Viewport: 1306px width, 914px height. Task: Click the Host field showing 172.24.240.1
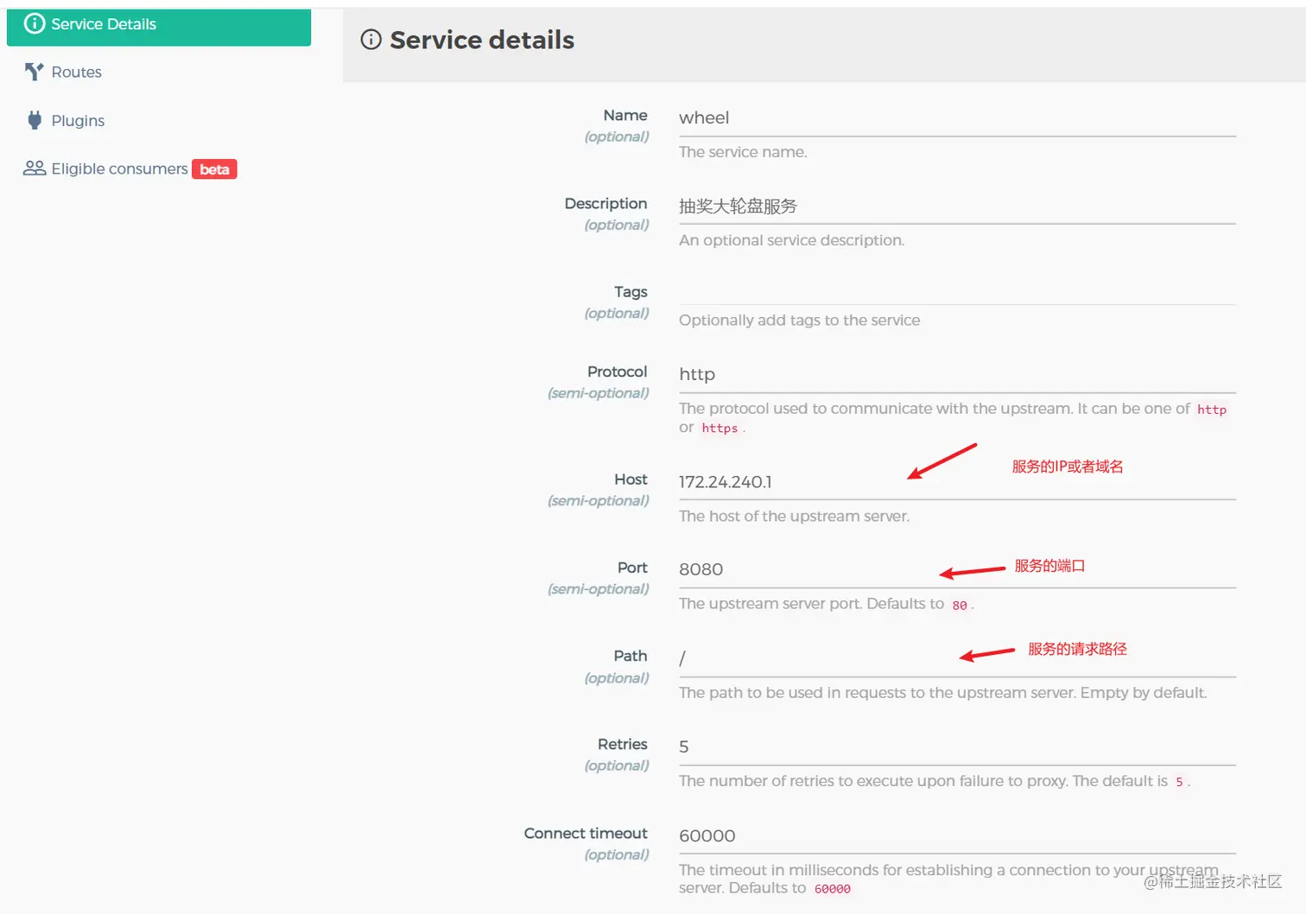[957, 482]
